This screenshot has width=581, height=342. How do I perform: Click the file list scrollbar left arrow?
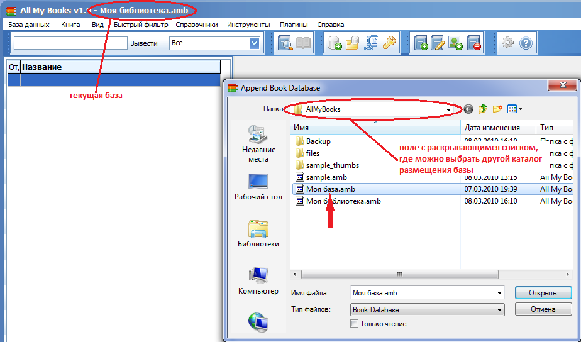coord(295,275)
